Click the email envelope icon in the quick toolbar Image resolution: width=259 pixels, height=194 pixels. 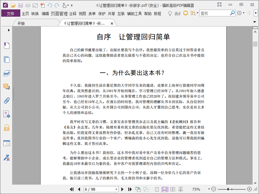[x=35, y=6]
